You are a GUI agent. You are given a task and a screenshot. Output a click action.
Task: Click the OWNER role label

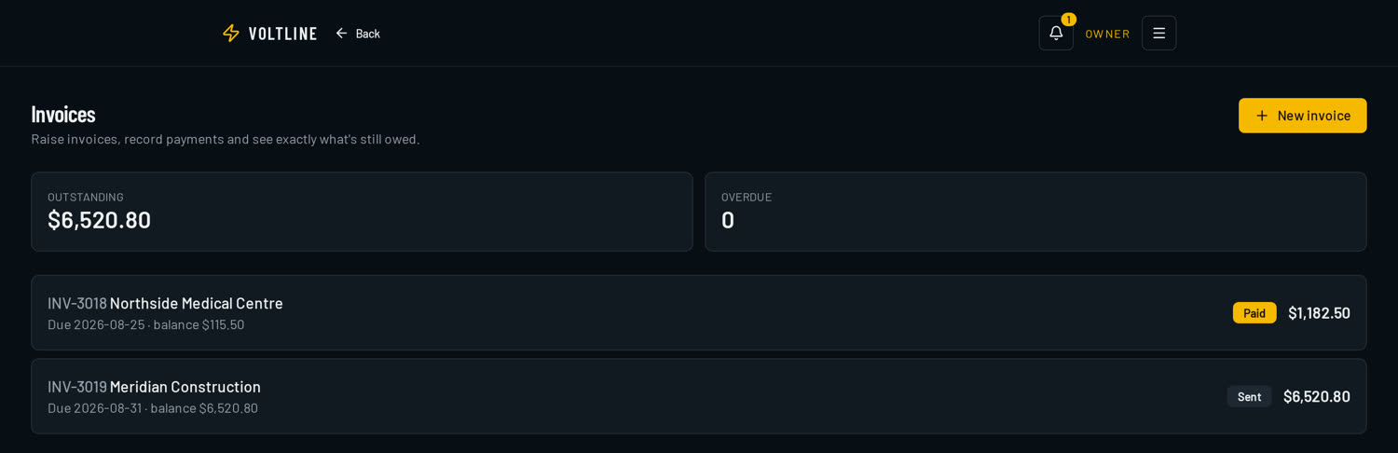pyautogui.click(x=1107, y=34)
